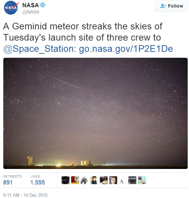Open the 9:11 AM - 14 Dec 2015 timestamp
This screenshot has width=189, height=198.
pyautogui.click(x=25, y=195)
